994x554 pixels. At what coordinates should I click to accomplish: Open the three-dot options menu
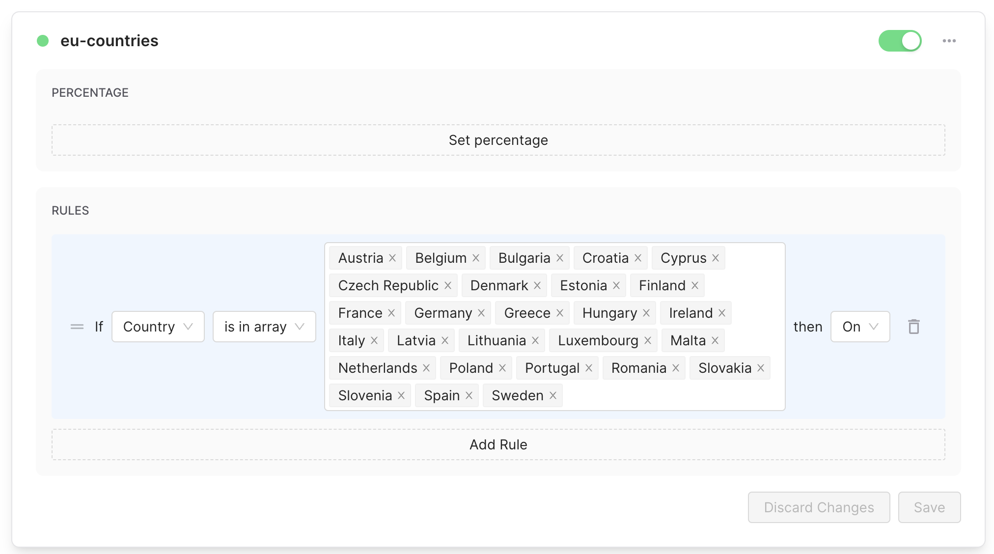click(949, 41)
